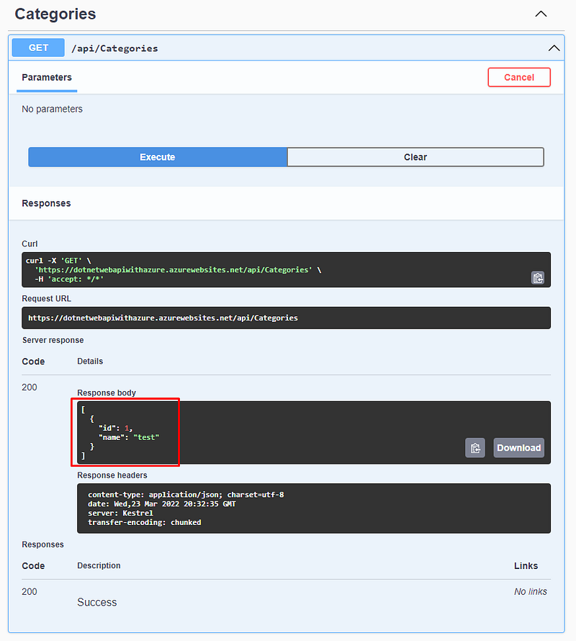576x641 pixels.
Task: Click the "name": "test" line
Action: coord(129,437)
